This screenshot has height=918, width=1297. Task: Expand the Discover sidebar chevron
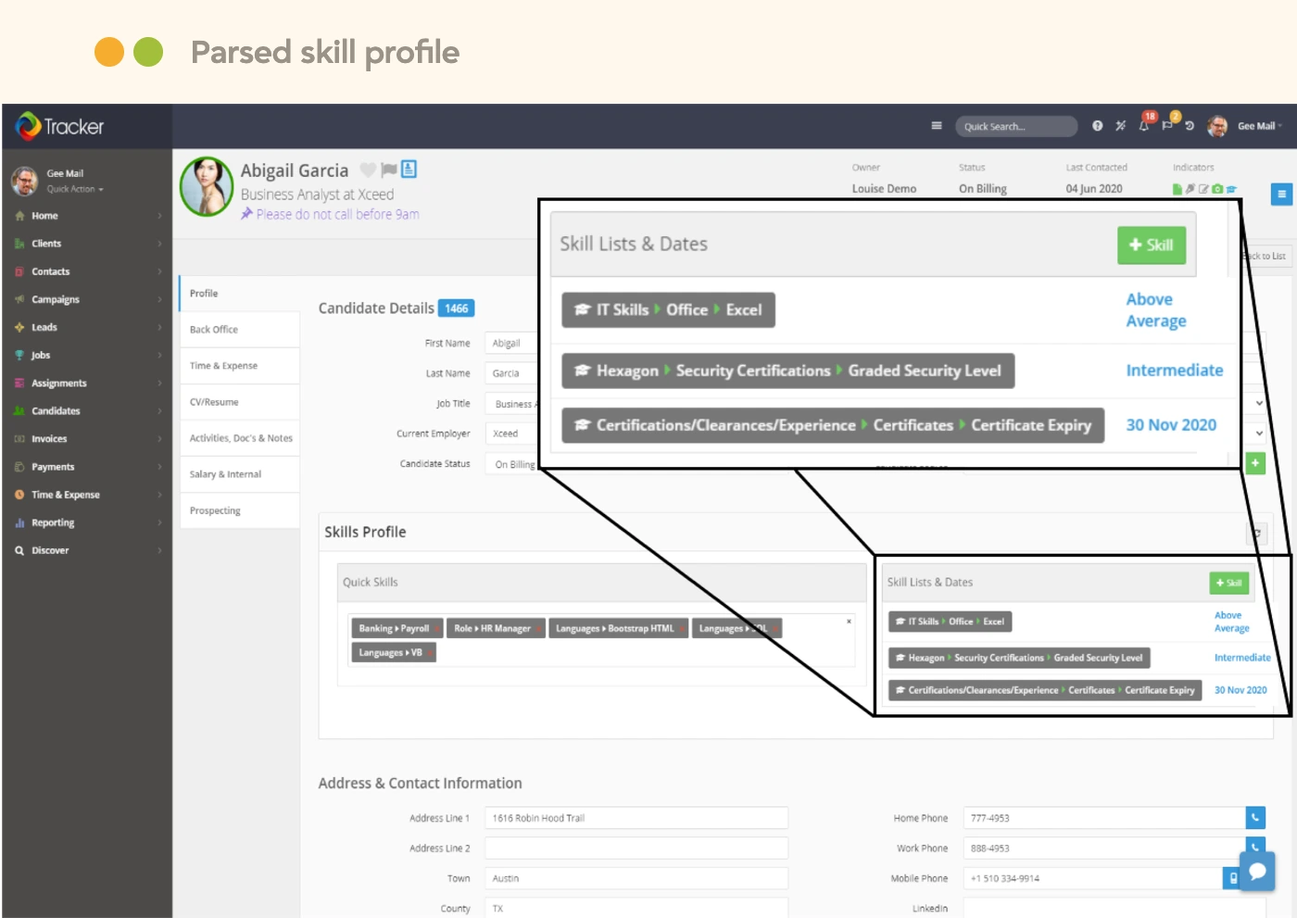159,550
